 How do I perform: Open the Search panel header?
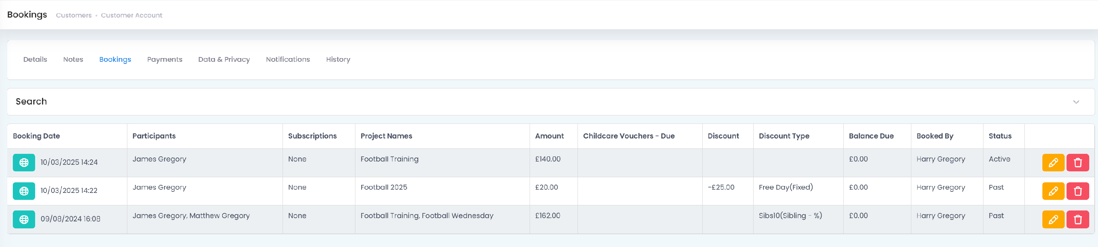point(551,102)
